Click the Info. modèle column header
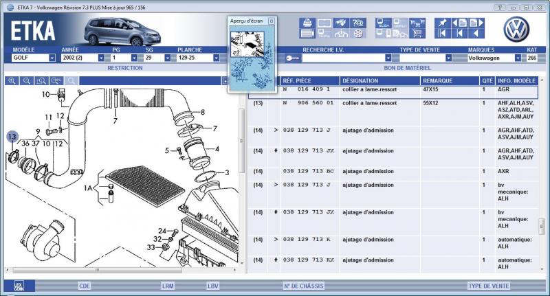The height and width of the screenshot is (296, 550). [x=517, y=81]
